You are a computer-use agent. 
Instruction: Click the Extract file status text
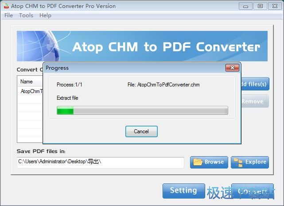(x=67, y=98)
